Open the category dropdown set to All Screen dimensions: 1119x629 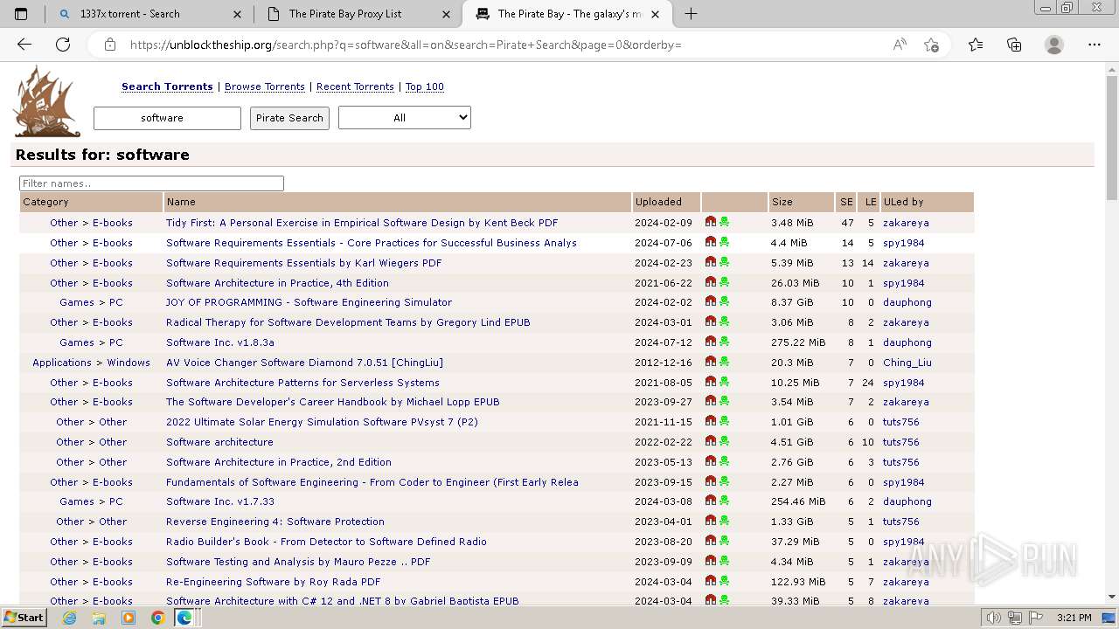point(404,118)
